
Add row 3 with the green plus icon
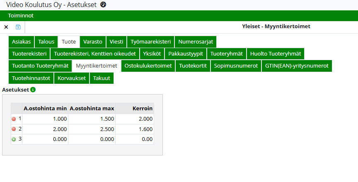14,140
